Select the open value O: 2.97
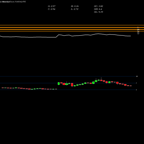144x144 pixels. tap(52, 6)
